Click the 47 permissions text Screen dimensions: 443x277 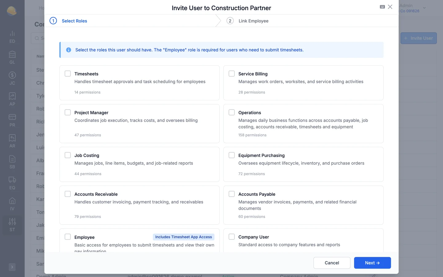[88, 135]
